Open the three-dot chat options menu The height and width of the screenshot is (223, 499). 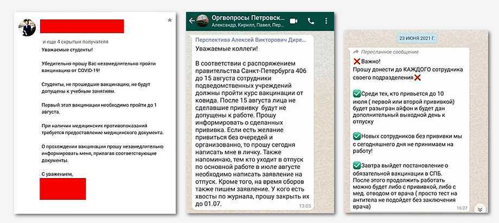click(x=326, y=21)
